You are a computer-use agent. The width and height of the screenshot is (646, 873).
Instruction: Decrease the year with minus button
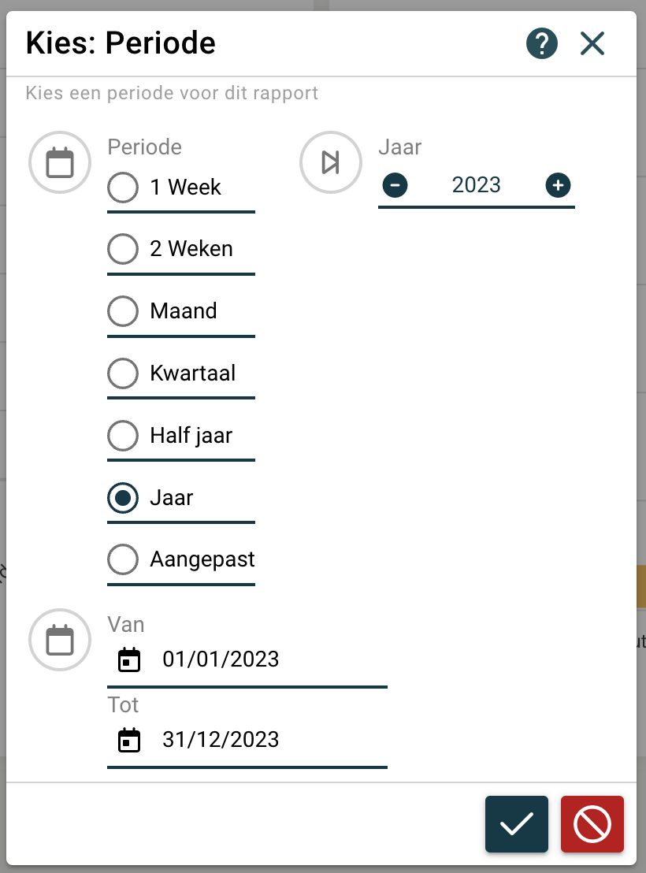pyautogui.click(x=395, y=185)
